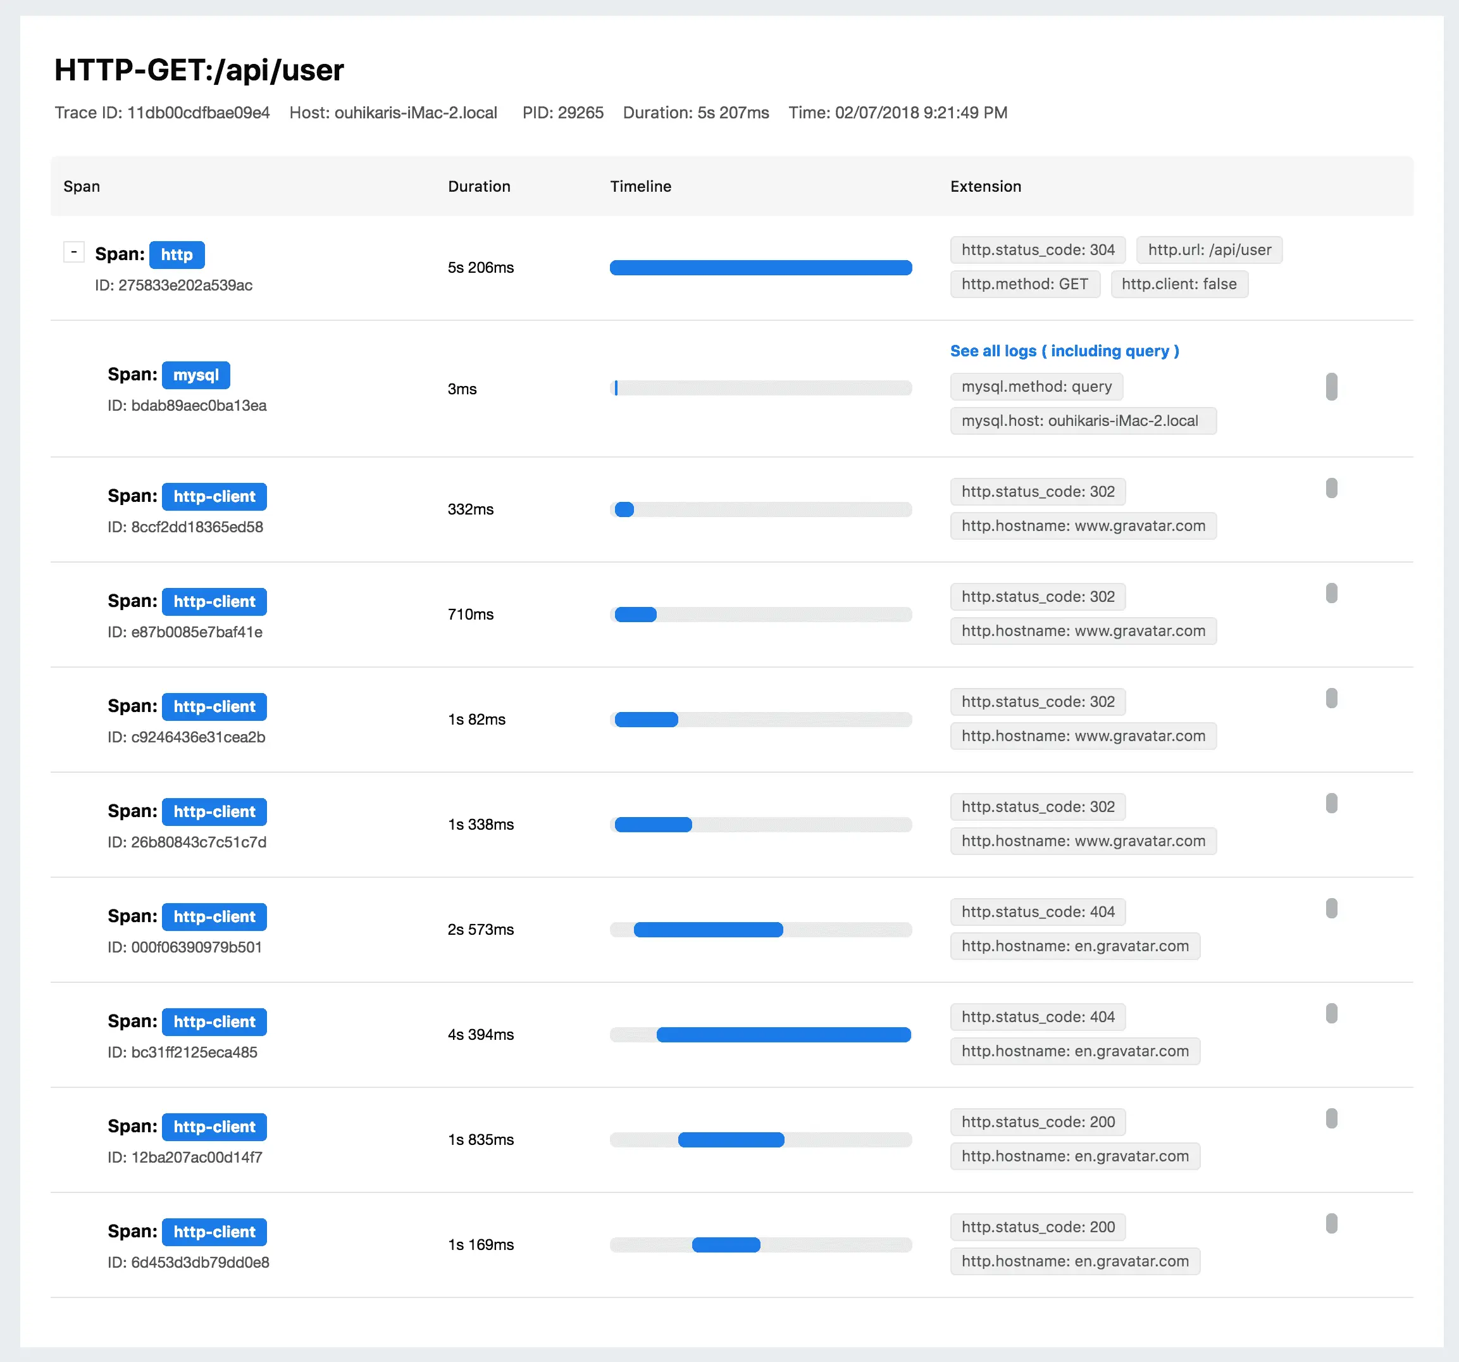Click scroll handle beside 332ms http-client span
The image size is (1459, 1362).
[1331, 488]
